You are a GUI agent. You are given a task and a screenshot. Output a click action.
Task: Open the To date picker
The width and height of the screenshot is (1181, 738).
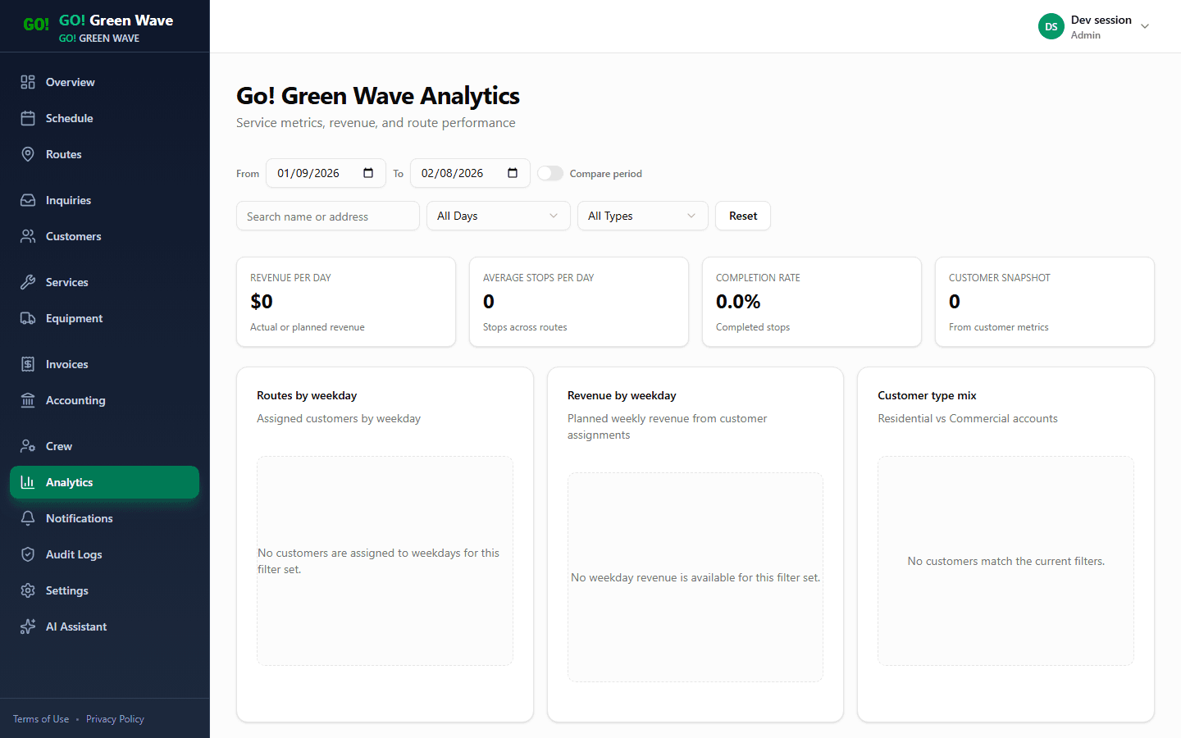click(513, 173)
